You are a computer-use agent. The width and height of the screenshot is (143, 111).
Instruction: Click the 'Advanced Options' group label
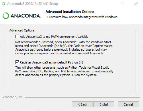click(x=22, y=30)
